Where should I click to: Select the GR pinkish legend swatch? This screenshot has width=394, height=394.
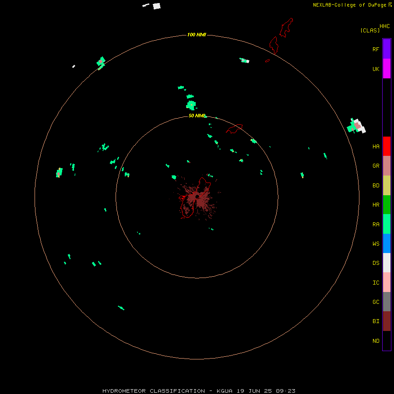point(387,166)
